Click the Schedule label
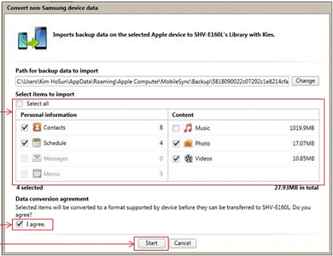The image size is (333, 256). coord(55,143)
